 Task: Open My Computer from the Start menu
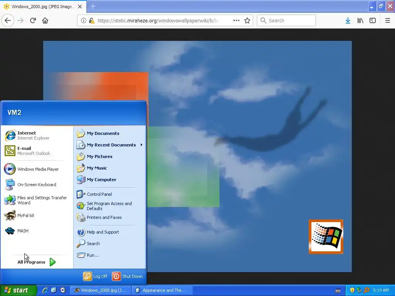[x=110, y=180]
